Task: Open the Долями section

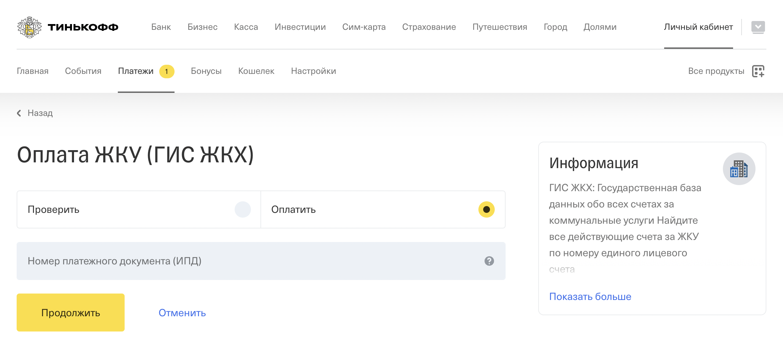Action: pos(600,27)
